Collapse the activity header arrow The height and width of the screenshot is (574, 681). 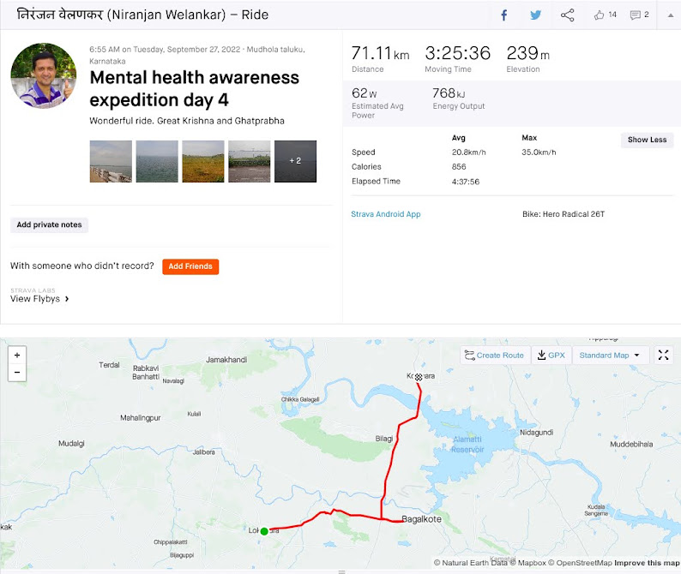[671, 15]
